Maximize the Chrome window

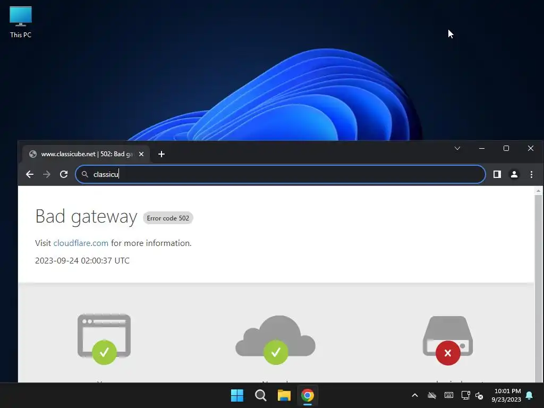506,149
